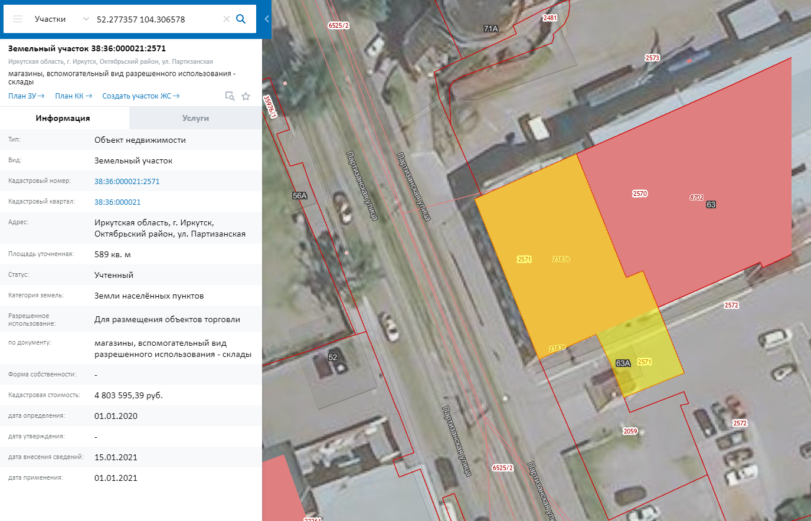The height and width of the screenshot is (521, 811).
Task: Select the Информация tab
Action: click(x=63, y=118)
